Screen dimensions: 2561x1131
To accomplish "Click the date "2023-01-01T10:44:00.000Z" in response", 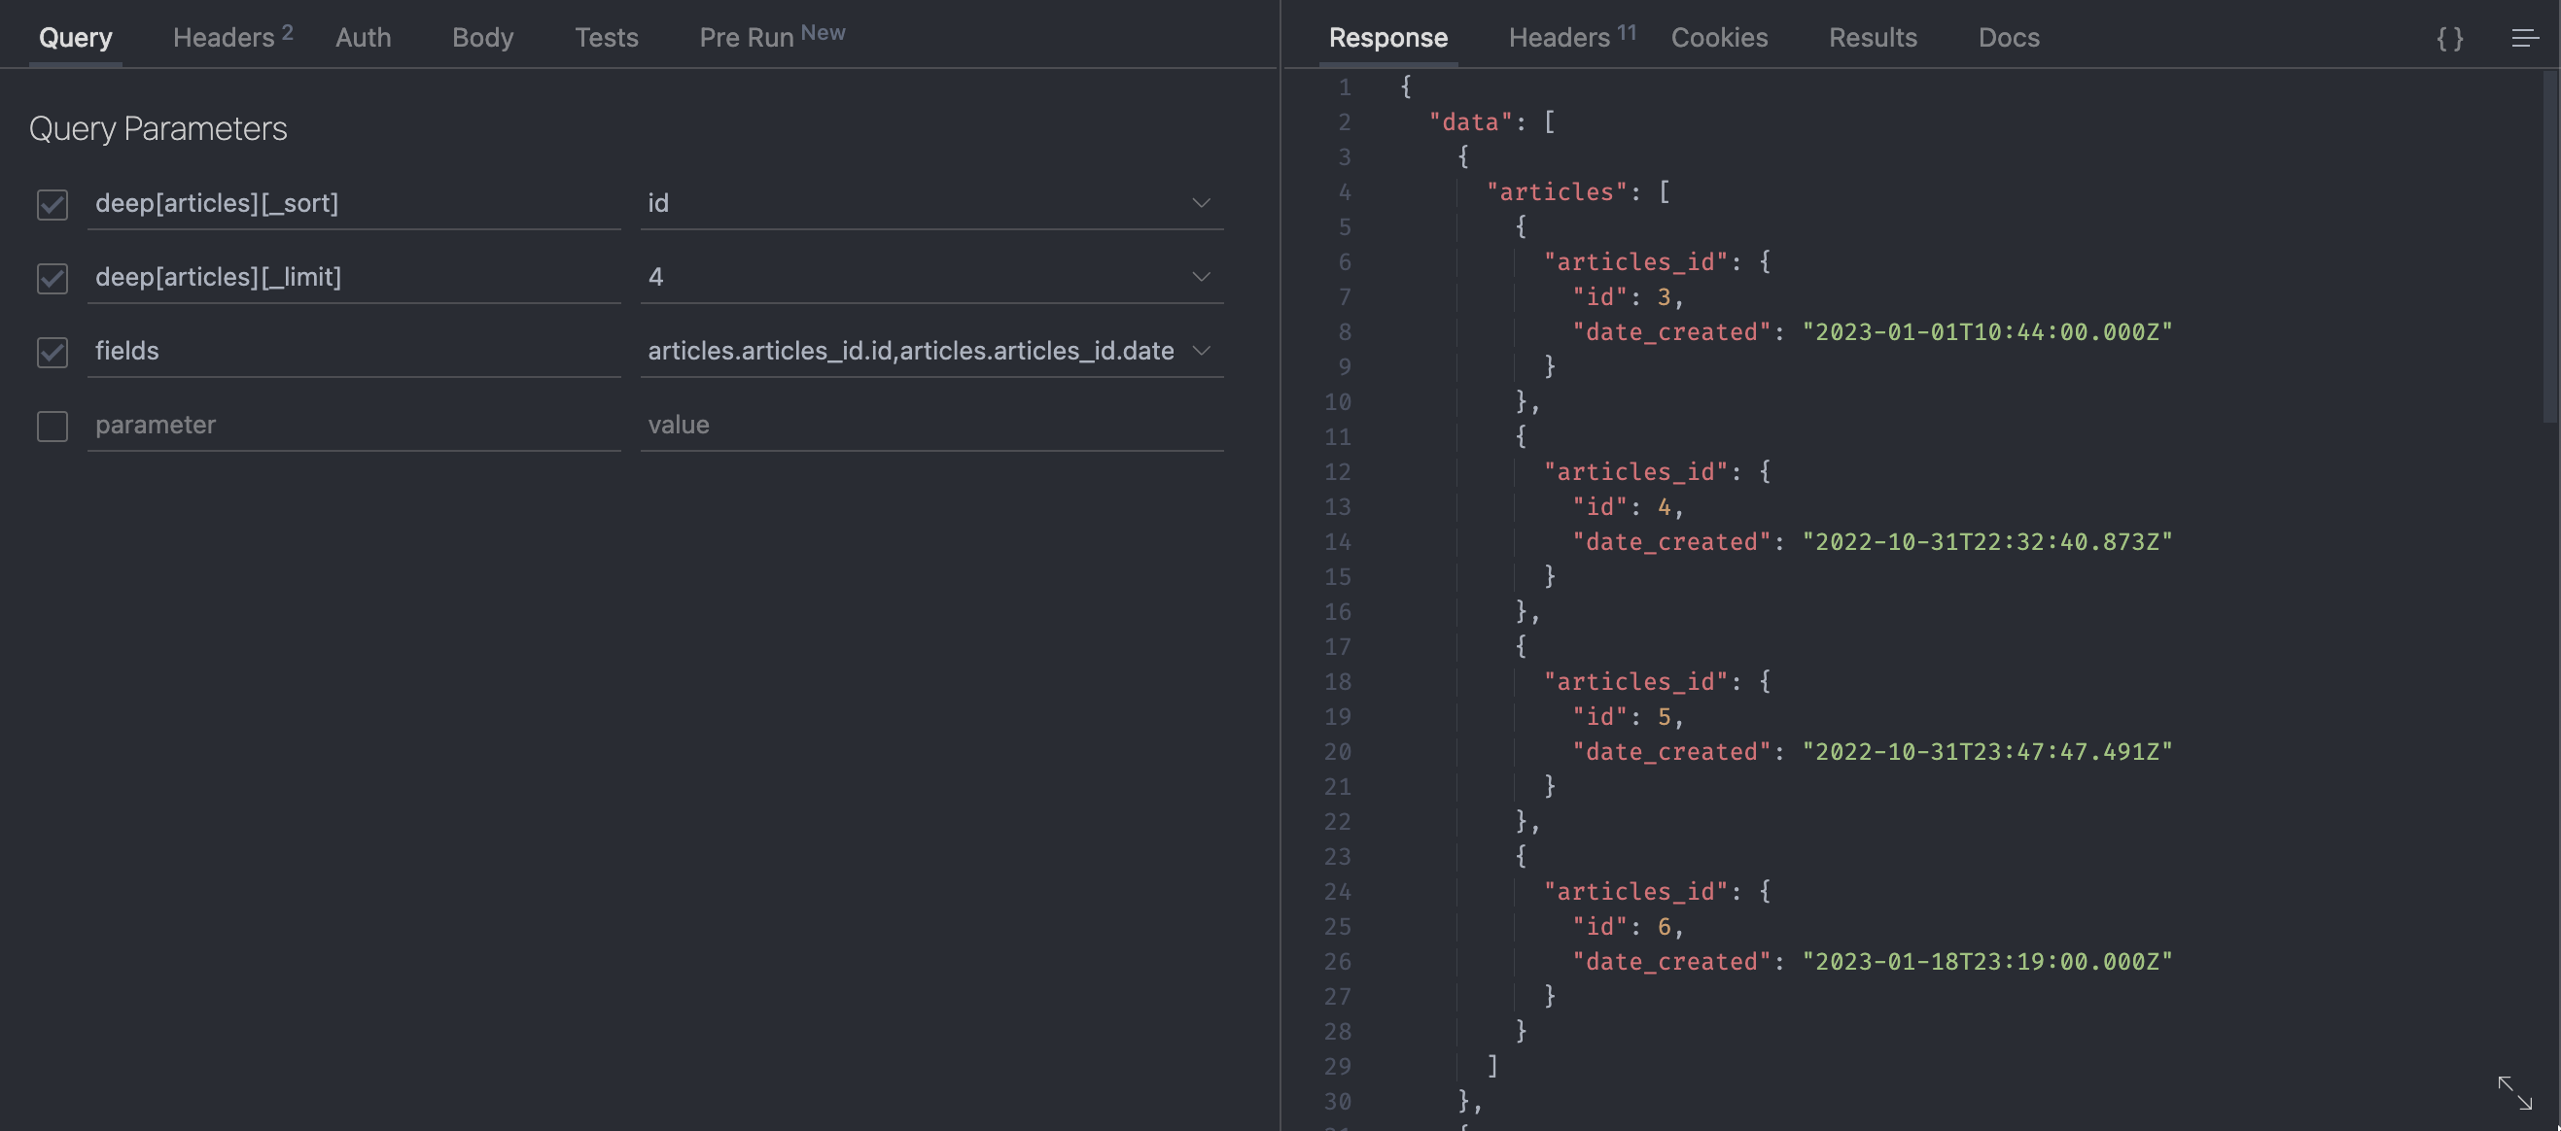I will point(1987,332).
